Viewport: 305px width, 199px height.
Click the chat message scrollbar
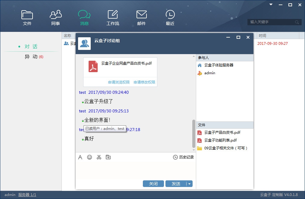coord(194,134)
